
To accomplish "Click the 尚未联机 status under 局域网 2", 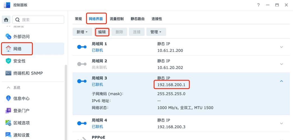I will point(99,67).
